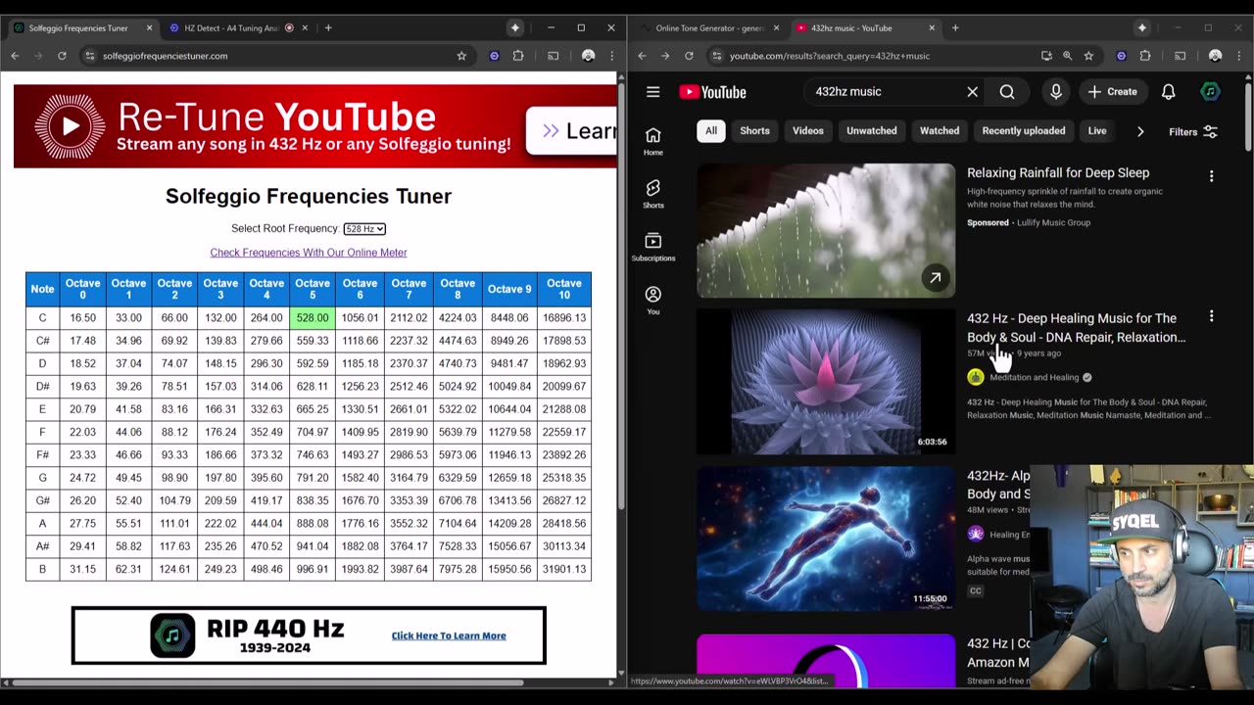Open Subscriptions in YouTube sidebar

[653, 247]
